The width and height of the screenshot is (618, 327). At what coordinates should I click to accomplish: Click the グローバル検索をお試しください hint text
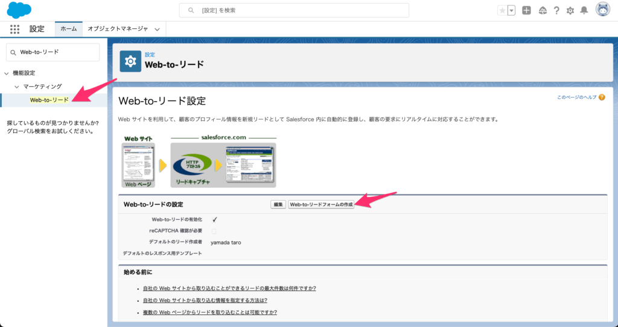point(50,131)
